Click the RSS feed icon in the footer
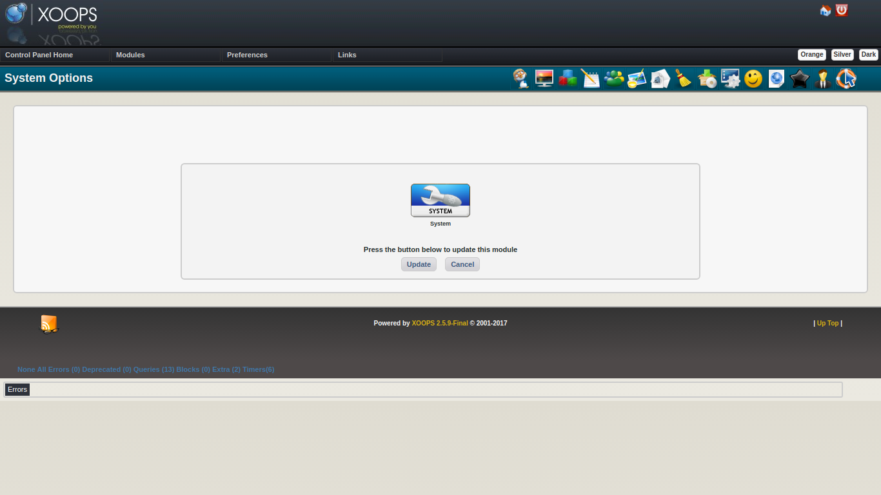 coord(49,324)
